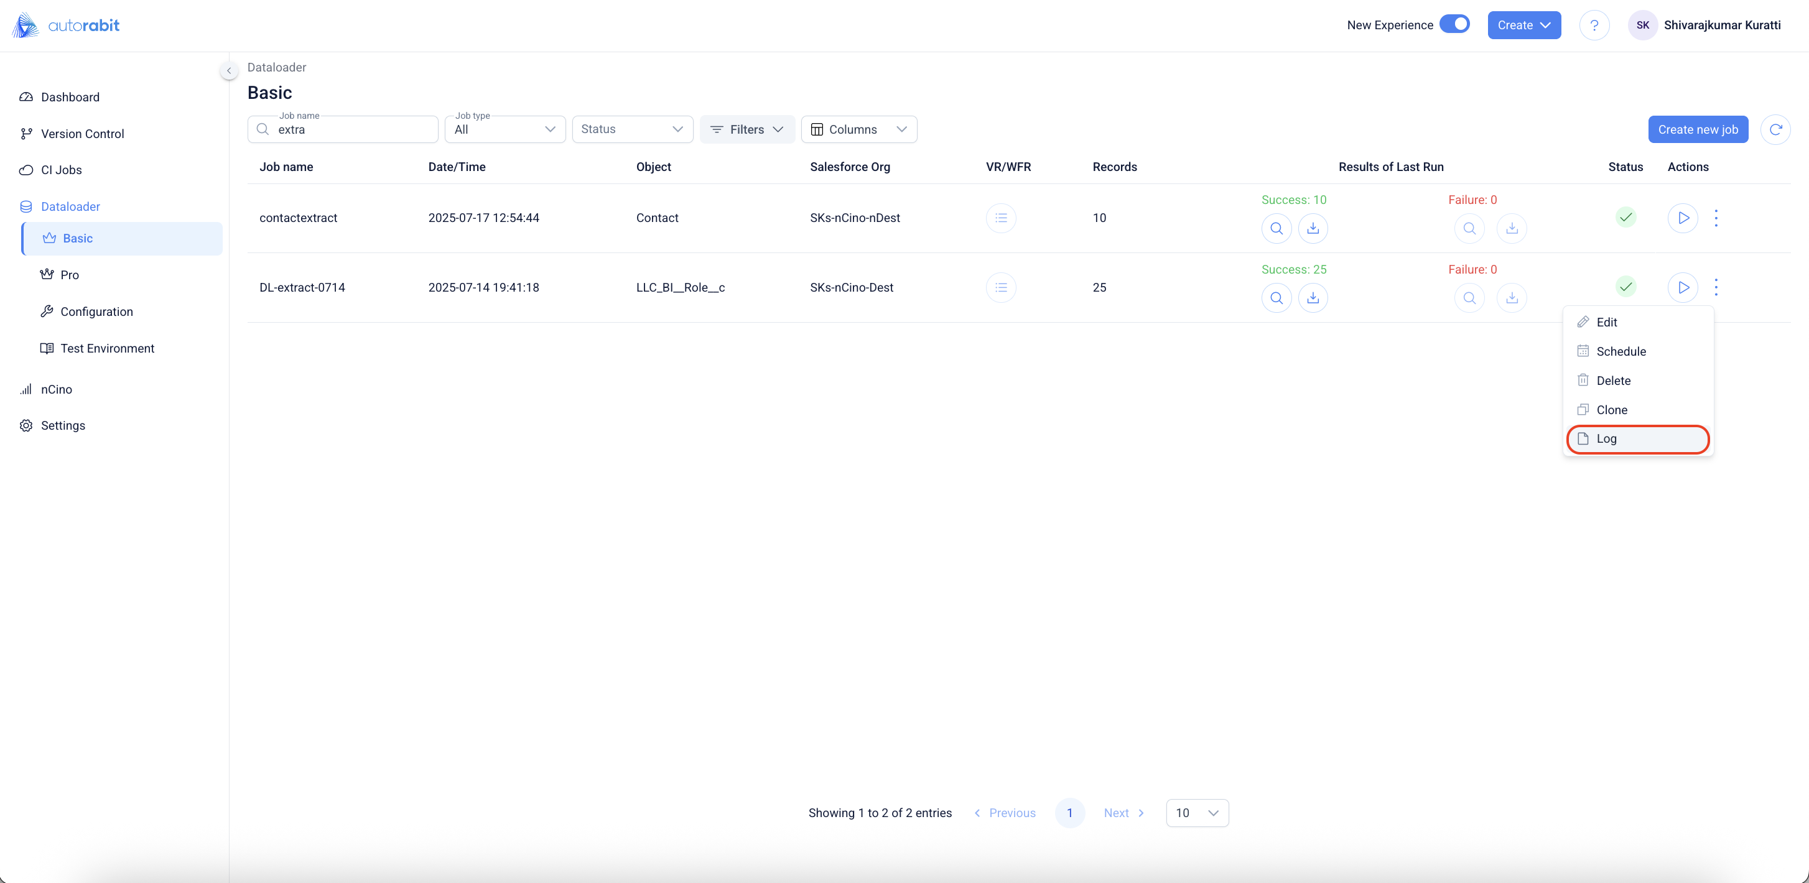Viewport: 1809px width, 883px height.
Task: Click the refresh icon beside Create new job
Action: pyautogui.click(x=1775, y=129)
